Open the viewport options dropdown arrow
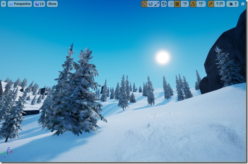The height and width of the screenshot is (164, 248). coord(3,4)
